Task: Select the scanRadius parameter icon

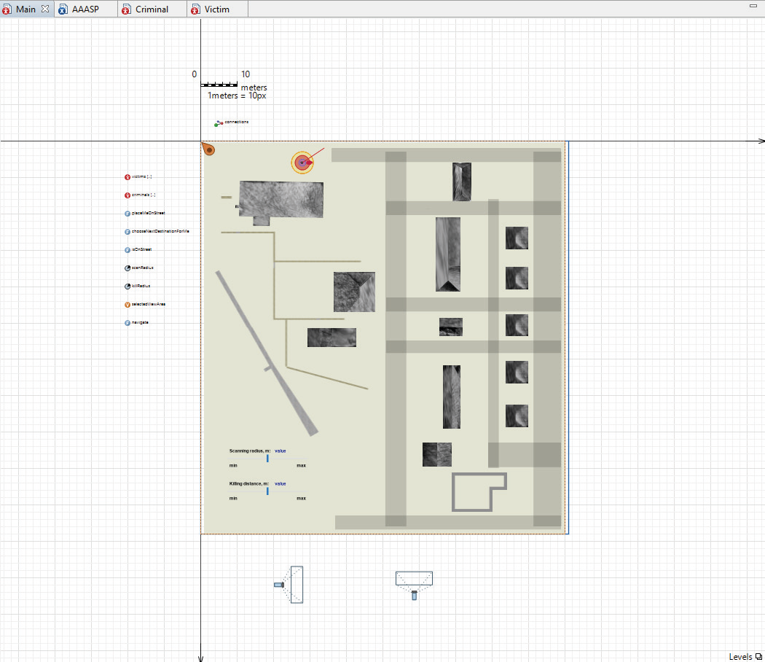Action: pyautogui.click(x=127, y=268)
